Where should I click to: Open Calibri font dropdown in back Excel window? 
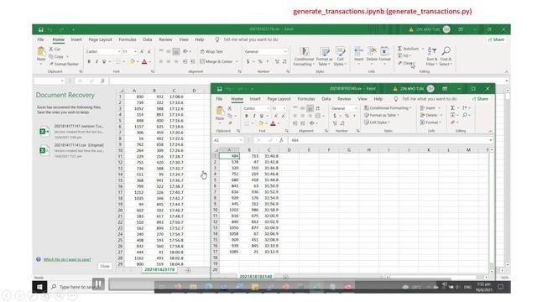pyautogui.click(x=119, y=51)
